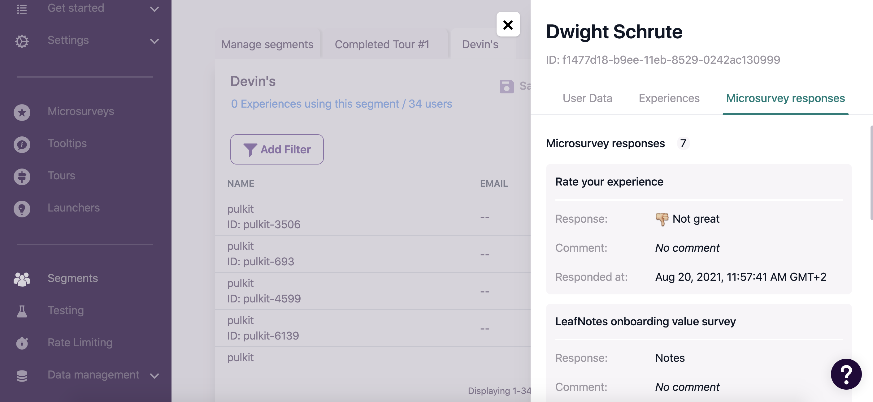Click the thumbs down response emoji
The width and height of the screenshot is (873, 402).
click(662, 219)
